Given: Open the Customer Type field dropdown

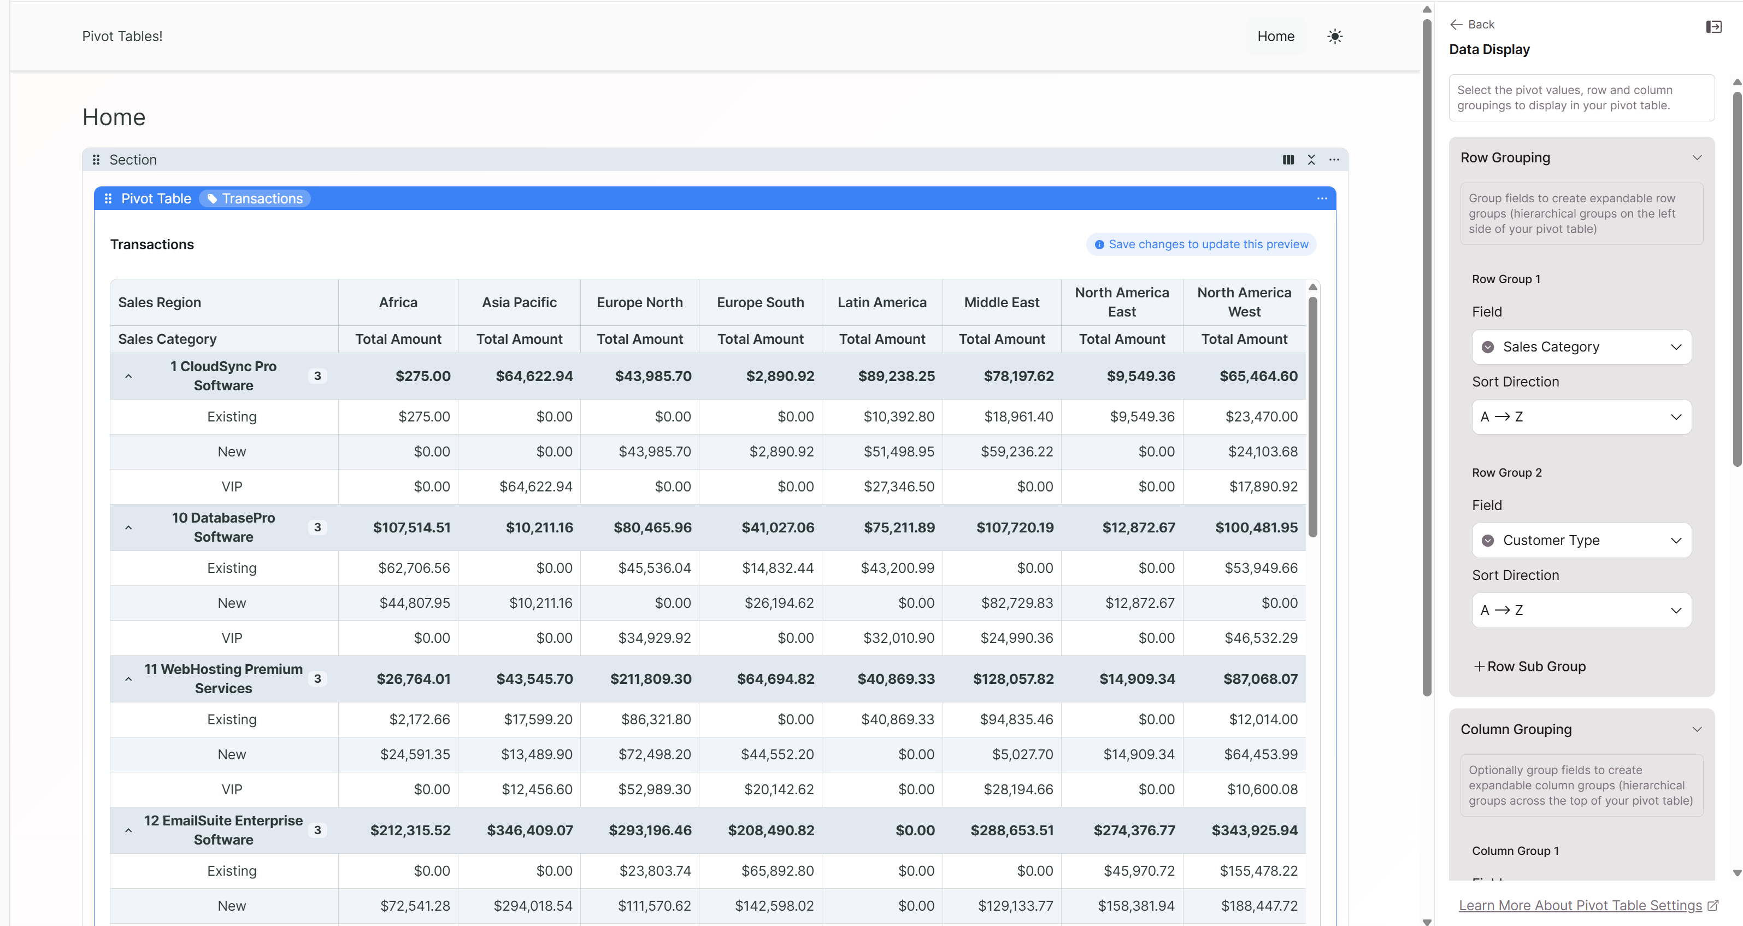Looking at the screenshot, I should click(x=1581, y=540).
